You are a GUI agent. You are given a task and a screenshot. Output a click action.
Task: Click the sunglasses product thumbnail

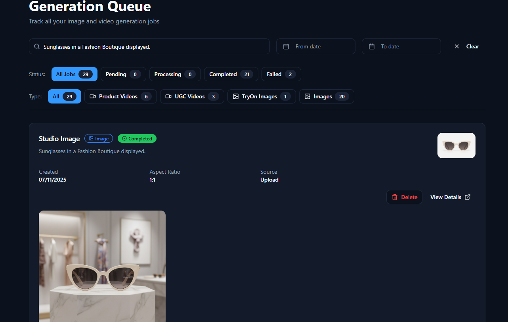coord(456,146)
